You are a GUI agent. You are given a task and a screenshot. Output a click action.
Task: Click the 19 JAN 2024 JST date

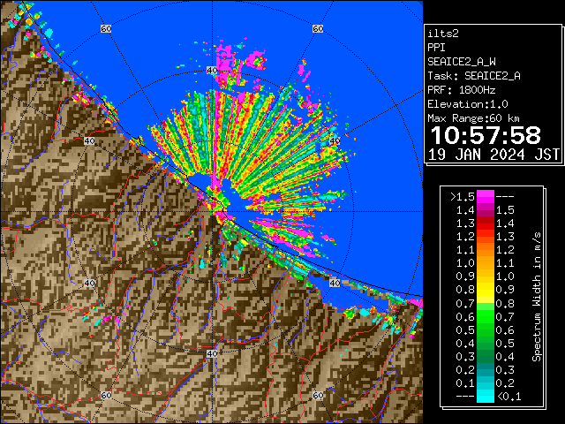click(493, 155)
